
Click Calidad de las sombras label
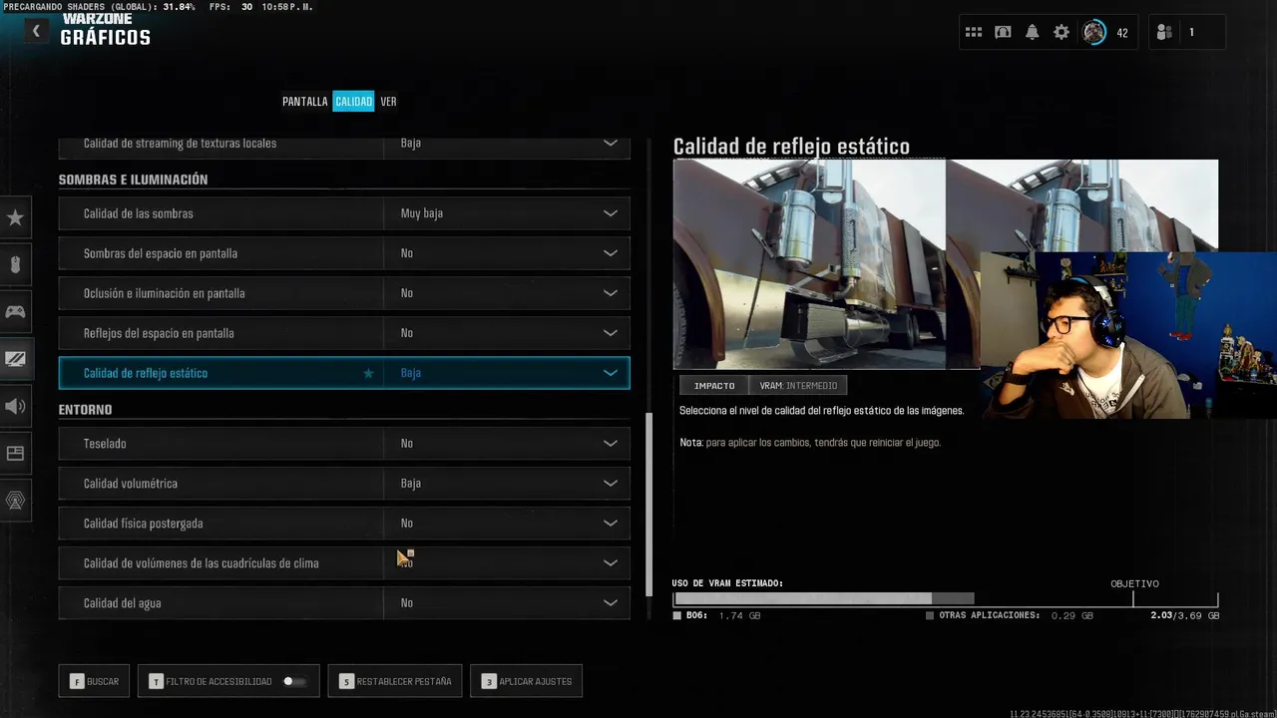139,213
